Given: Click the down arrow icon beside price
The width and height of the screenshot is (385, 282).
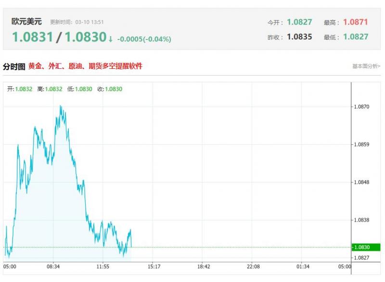Looking at the screenshot, I should click(x=111, y=39).
